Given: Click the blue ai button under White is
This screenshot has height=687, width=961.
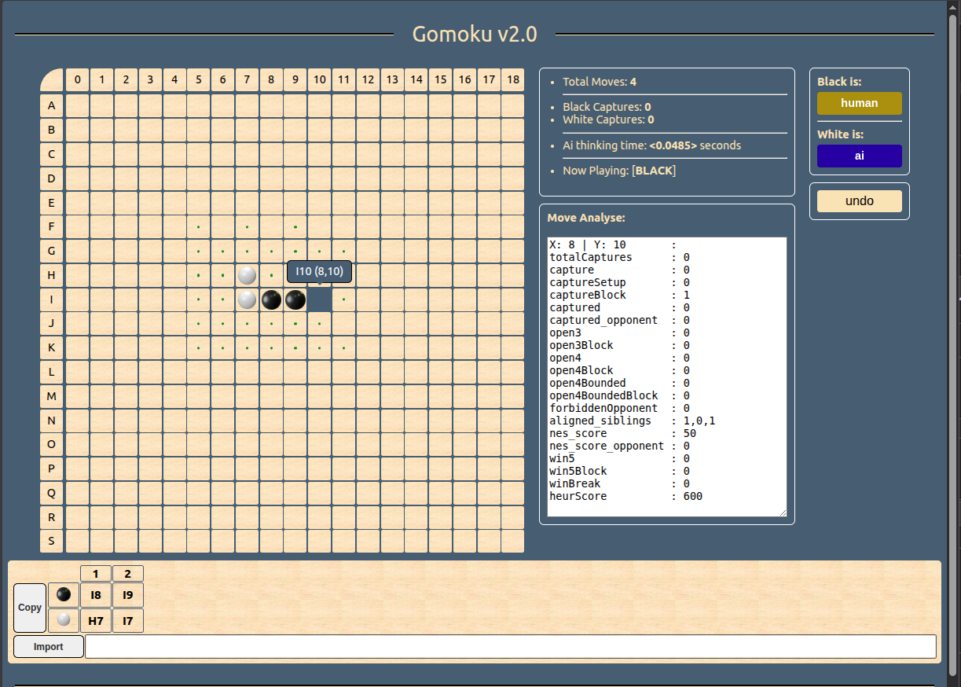Looking at the screenshot, I should coord(859,156).
